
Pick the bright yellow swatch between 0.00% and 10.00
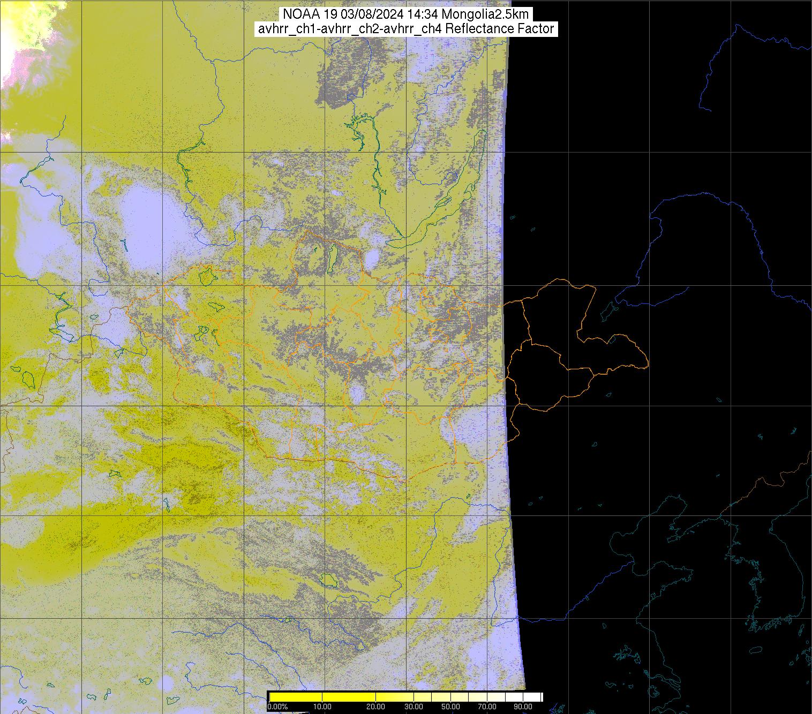[295, 697]
